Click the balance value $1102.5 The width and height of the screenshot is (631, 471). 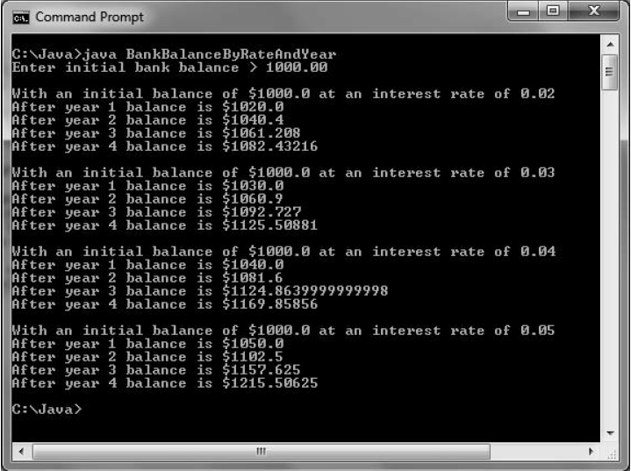[x=253, y=357]
